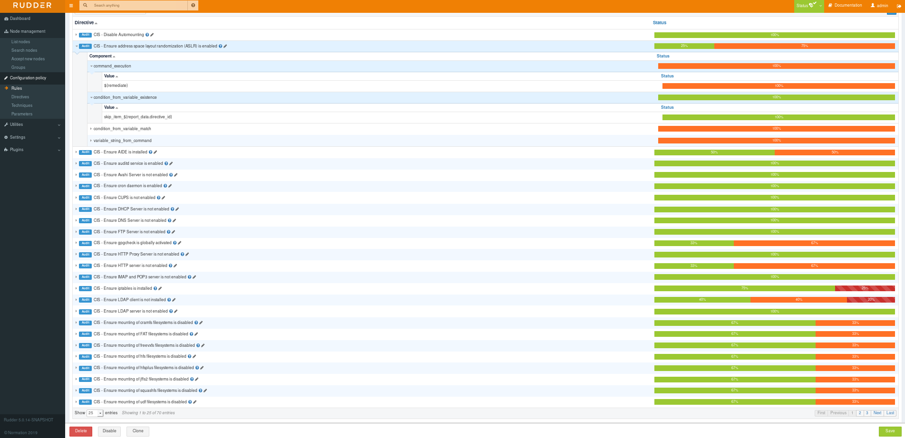Go to the Next page of entries
The image size is (905, 438).
pos(877,413)
